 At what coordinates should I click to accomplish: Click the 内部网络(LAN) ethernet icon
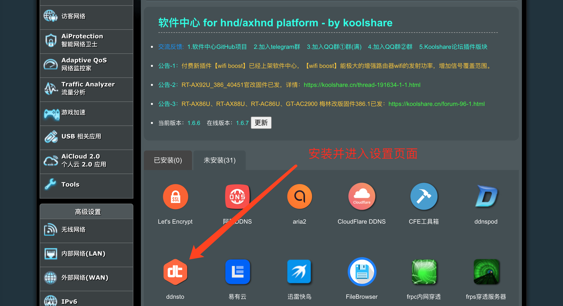coord(51,253)
